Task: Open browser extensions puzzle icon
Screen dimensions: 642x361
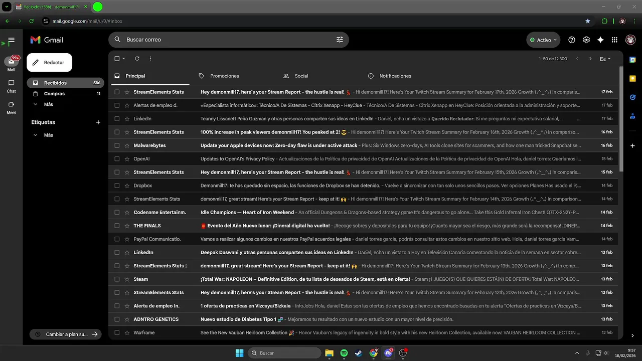Action: [x=604, y=21]
